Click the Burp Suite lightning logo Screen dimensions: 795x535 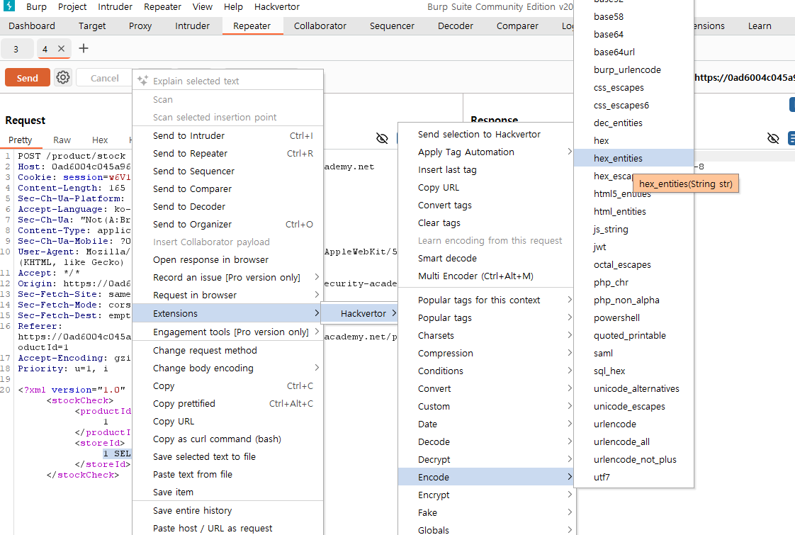coord(9,6)
